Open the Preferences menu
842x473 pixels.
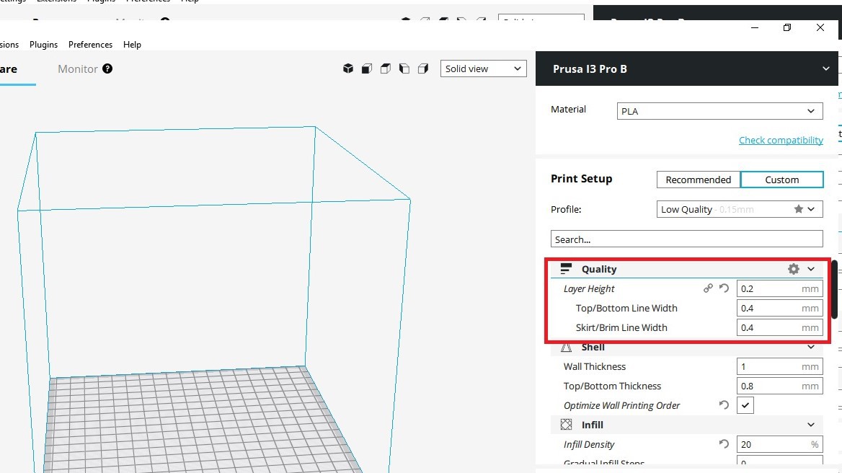(x=90, y=44)
